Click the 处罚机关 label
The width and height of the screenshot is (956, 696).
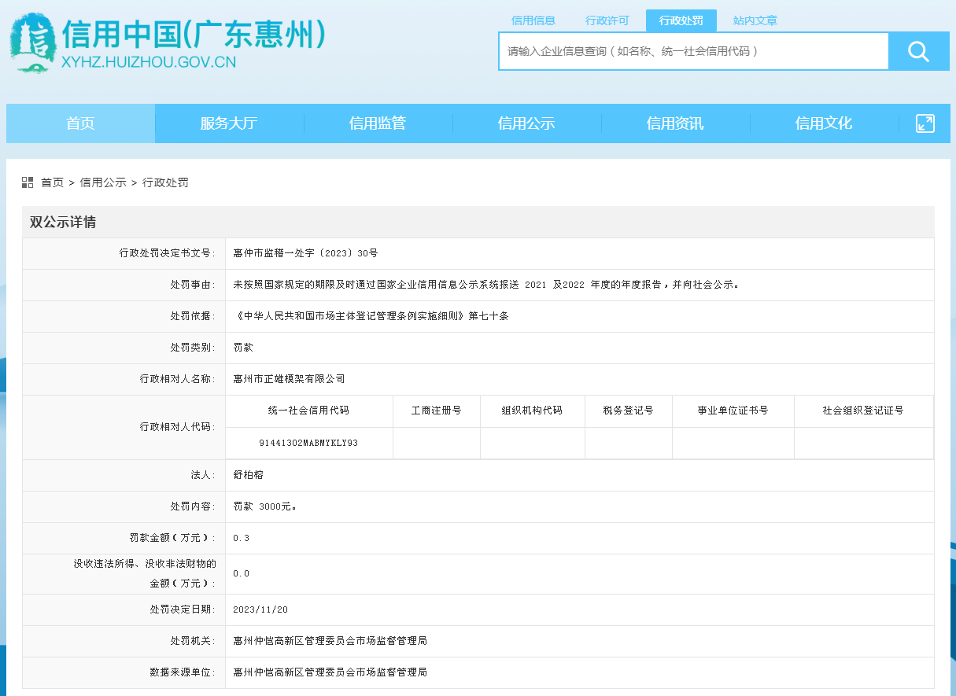[x=193, y=641]
